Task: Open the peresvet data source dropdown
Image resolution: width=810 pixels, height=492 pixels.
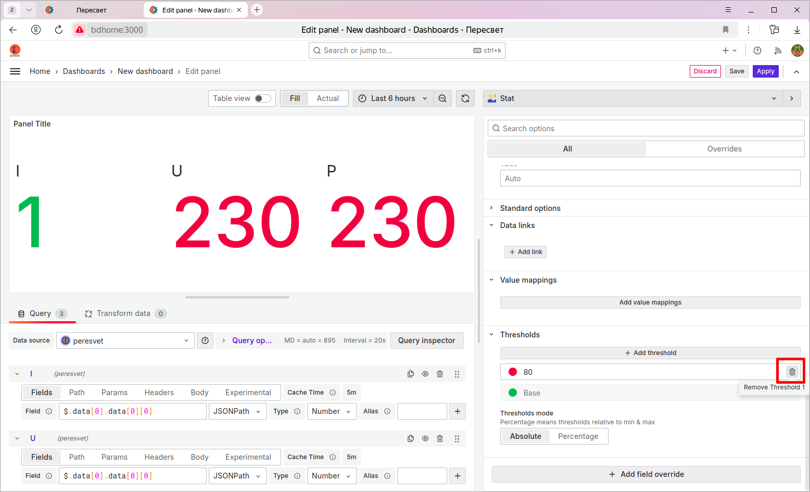Action: (125, 340)
